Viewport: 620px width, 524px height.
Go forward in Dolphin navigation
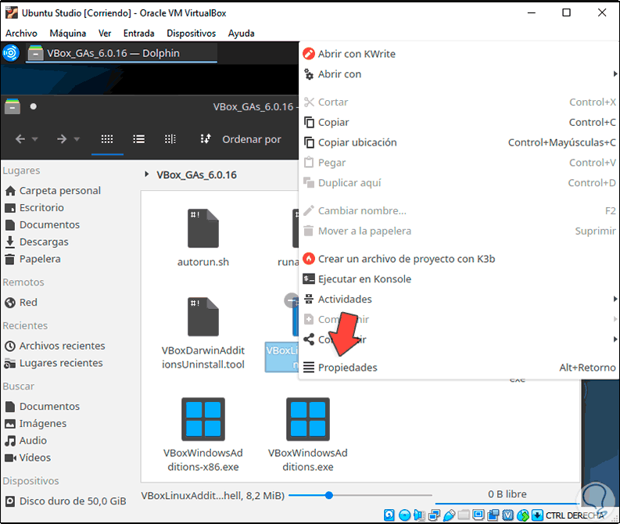pyautogui.click(x=62, y=139)
